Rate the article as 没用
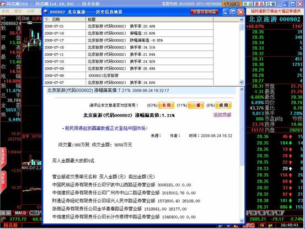Viewport: 305px width, 229px height. (x=223, y=105)
